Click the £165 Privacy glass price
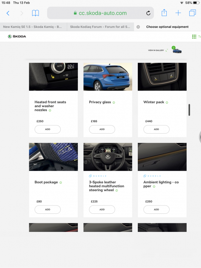This screenshot has width=201, height=268. tap(94, 121)
